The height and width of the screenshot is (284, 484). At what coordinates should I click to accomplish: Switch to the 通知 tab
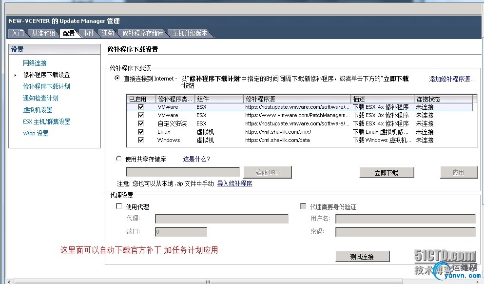[108, 33]
